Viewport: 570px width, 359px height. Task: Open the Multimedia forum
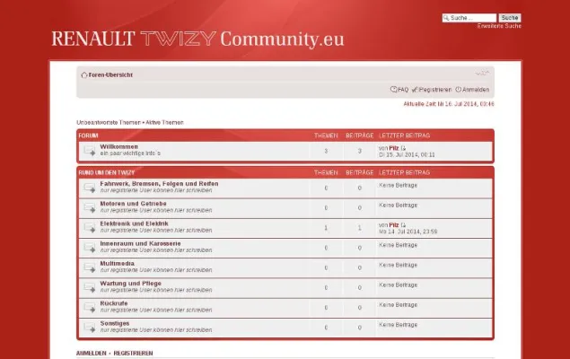[117, 263]
